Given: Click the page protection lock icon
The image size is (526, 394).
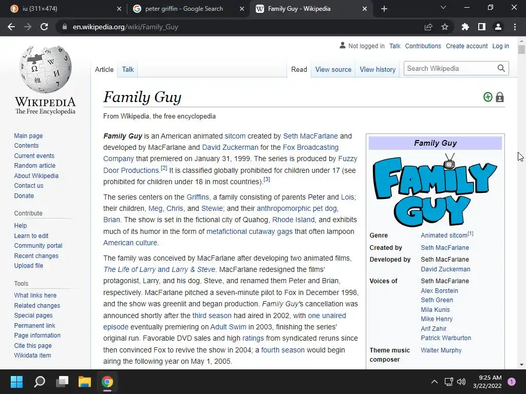Looking at the screenshot, I should coord(500,97).
